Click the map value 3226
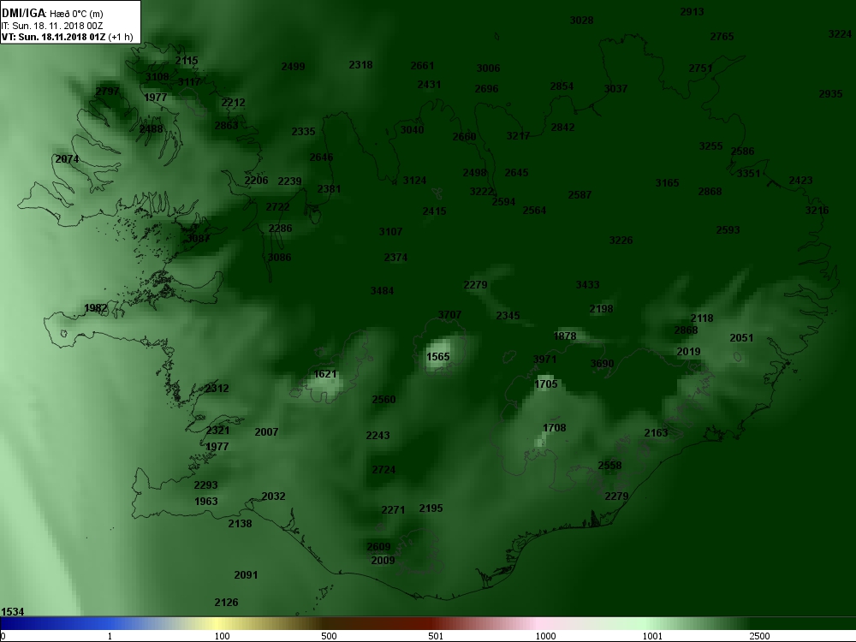 point(621,241)
